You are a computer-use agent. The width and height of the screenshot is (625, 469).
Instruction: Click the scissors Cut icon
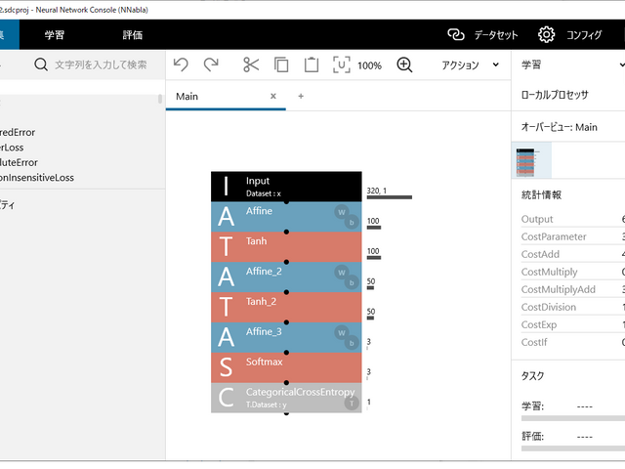251,64
